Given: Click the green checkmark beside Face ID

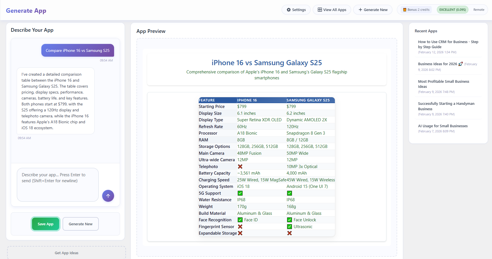Looking at the screenshot, I should [x=240, y=220].
